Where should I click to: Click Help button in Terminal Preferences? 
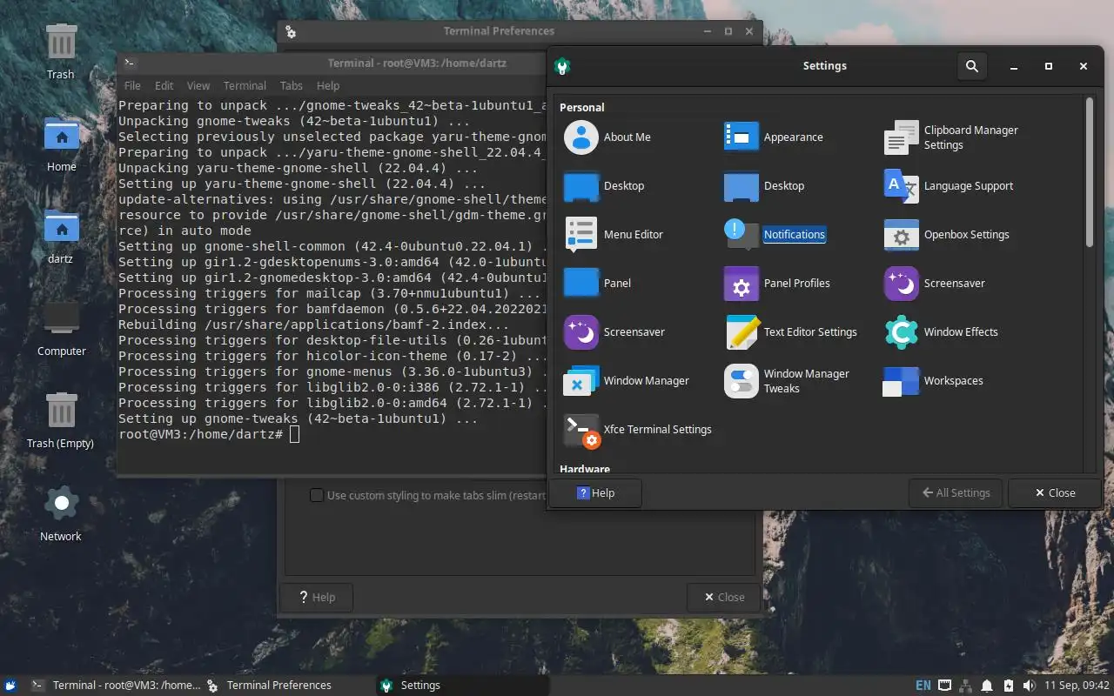[x=317, y=598]
